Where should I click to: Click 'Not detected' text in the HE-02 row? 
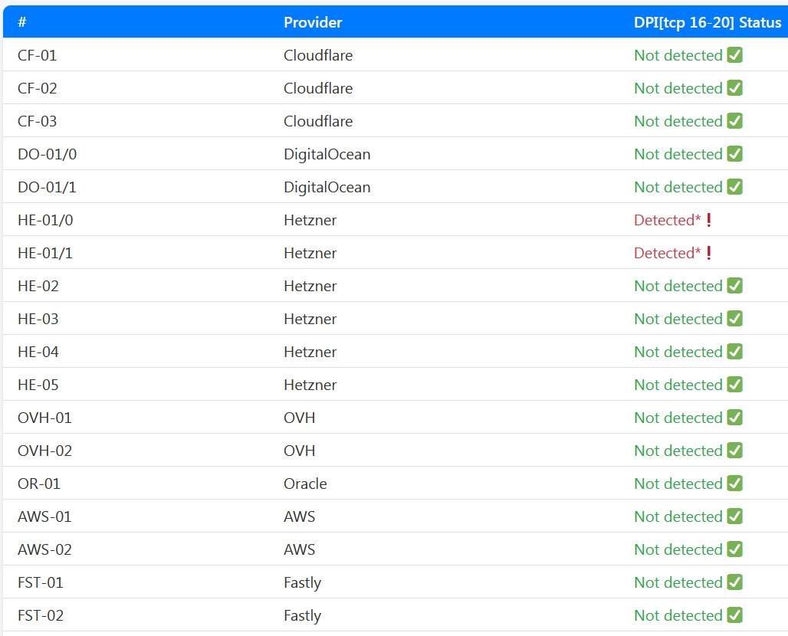[x=678, y=286]
